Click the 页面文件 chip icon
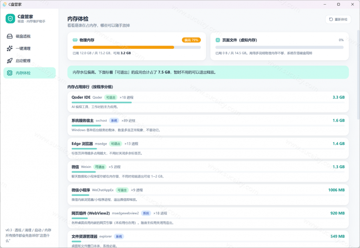The height and width of the screenshot is (248, 360). (x=218, y=40)
